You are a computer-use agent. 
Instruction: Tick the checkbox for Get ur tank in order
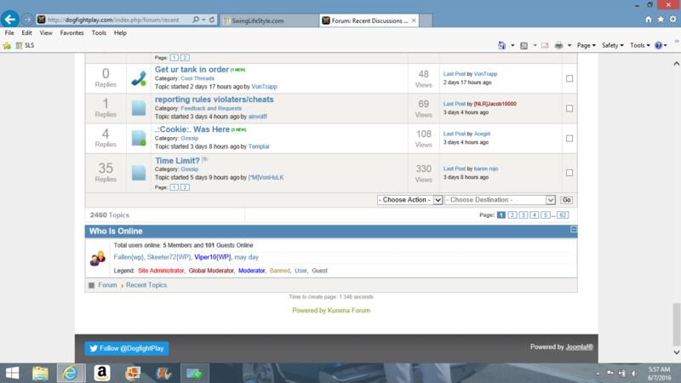coord(569,78)
